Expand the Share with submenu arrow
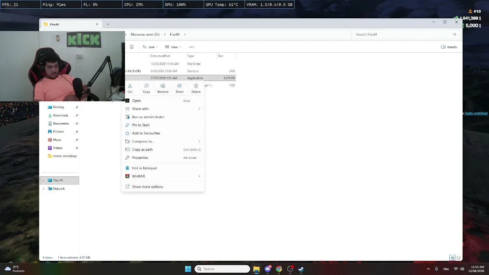Viewport: 489px width, 275px height. (x=199, y=109)
